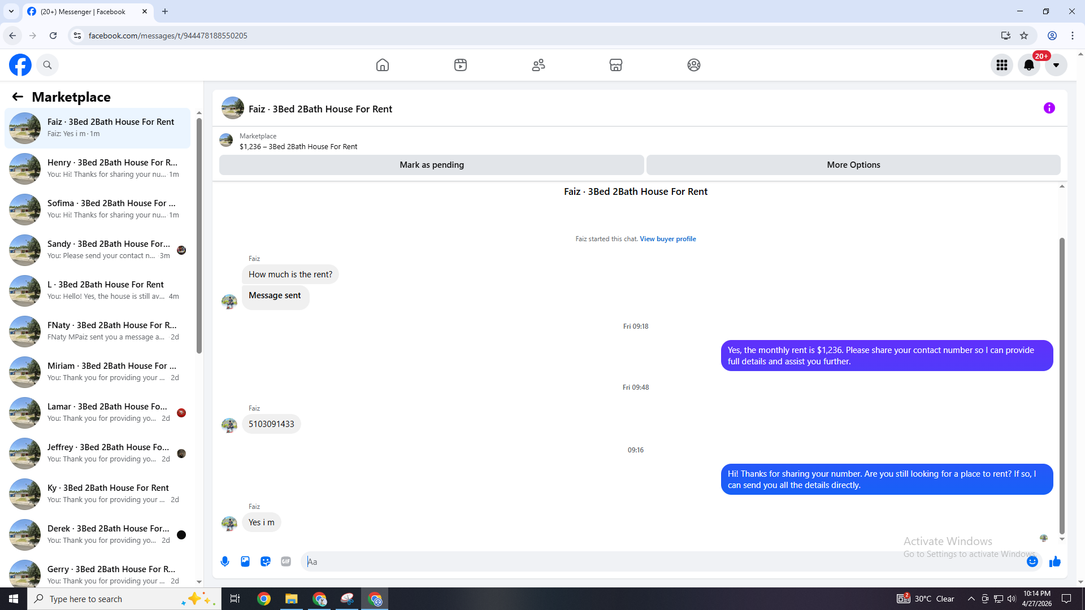Image resolution: width=1085 pixels, height=610 pixels.
Task: Click Faiz's phone number message 5103091433
Action: [x=271, y=424]
